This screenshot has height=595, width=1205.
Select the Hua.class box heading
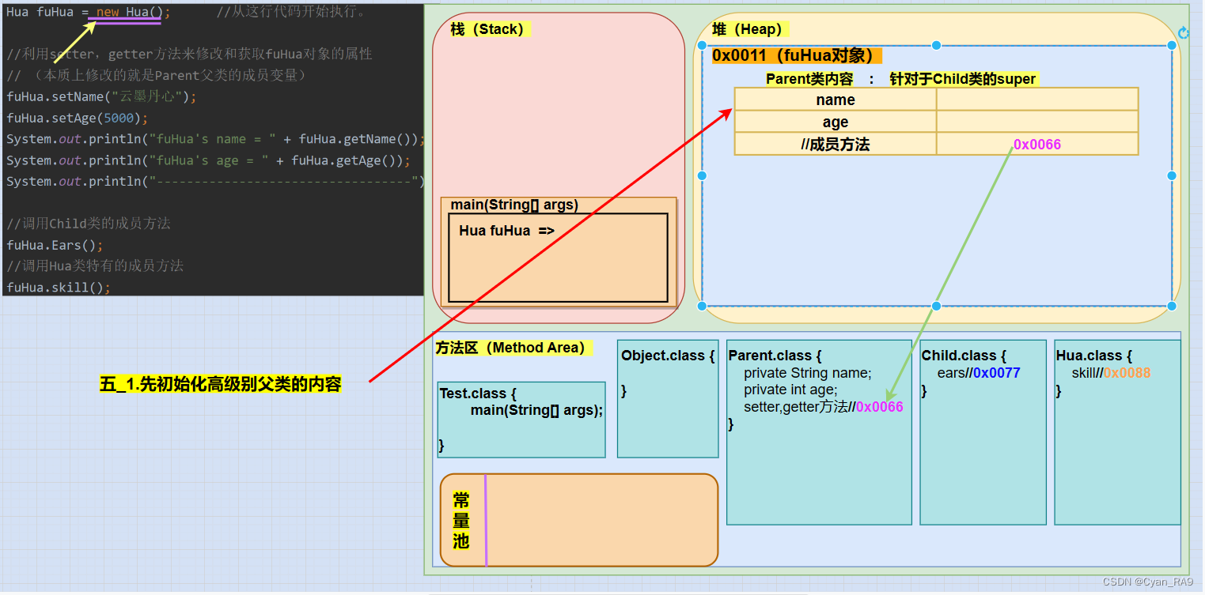point(1094,356)
